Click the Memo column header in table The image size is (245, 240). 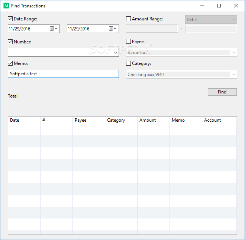pyautogui.click(x=186, y=120)
